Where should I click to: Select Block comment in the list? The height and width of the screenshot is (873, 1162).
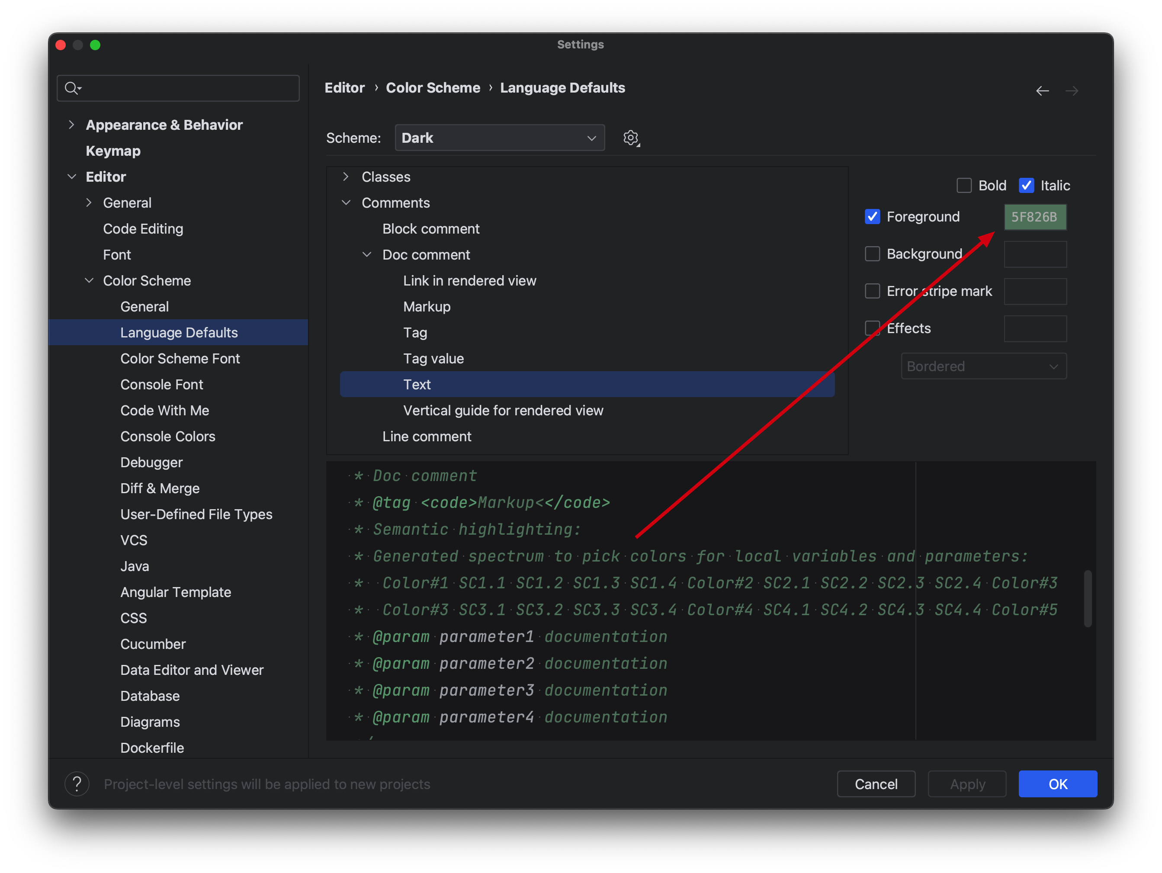431,228
